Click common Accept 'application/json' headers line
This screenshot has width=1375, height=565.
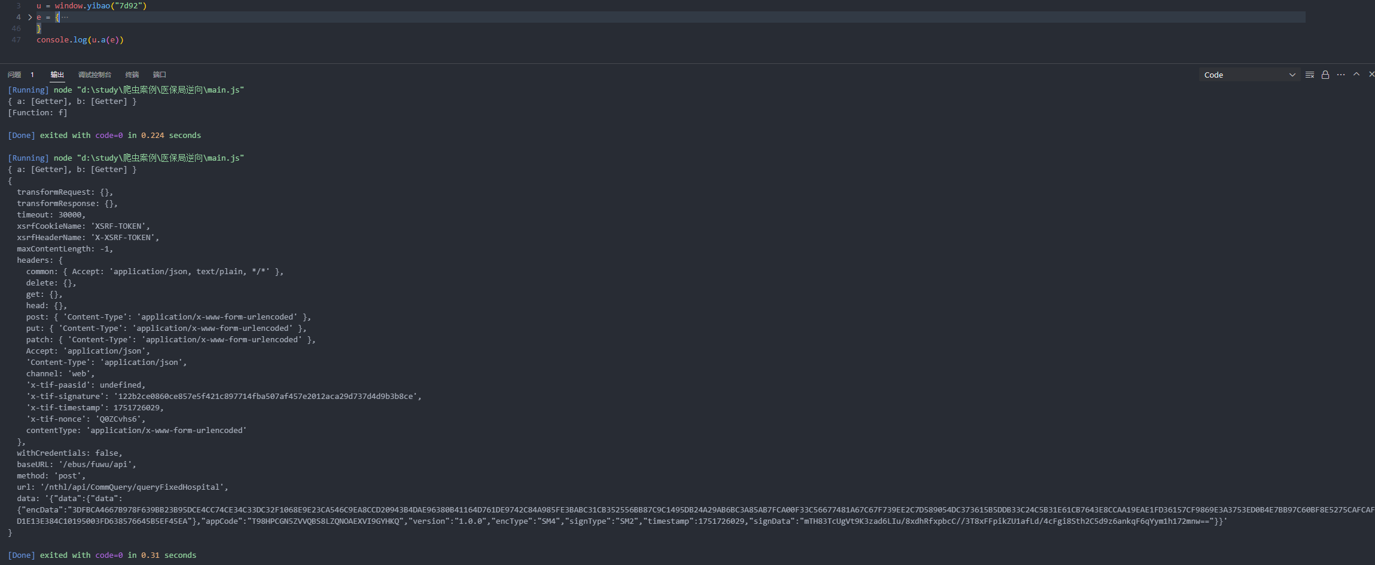(x=155, y=272)
